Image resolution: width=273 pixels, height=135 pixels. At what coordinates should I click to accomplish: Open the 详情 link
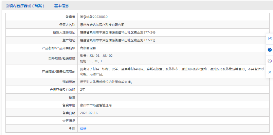83,129
